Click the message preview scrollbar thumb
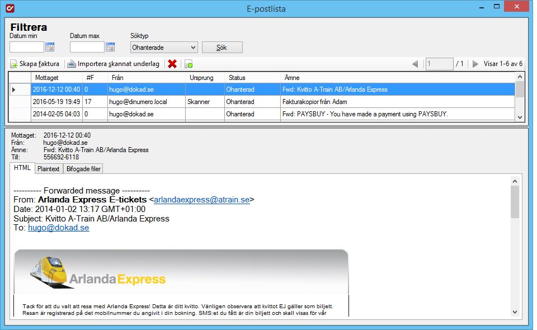 tap(515, 202)
